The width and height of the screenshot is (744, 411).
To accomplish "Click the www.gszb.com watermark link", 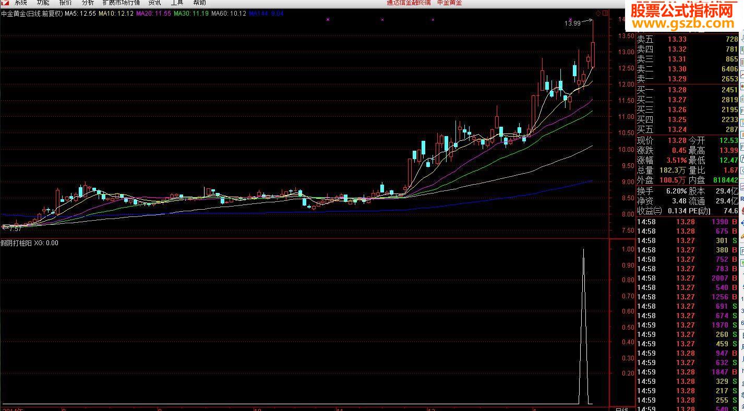I will pos(683,23).
